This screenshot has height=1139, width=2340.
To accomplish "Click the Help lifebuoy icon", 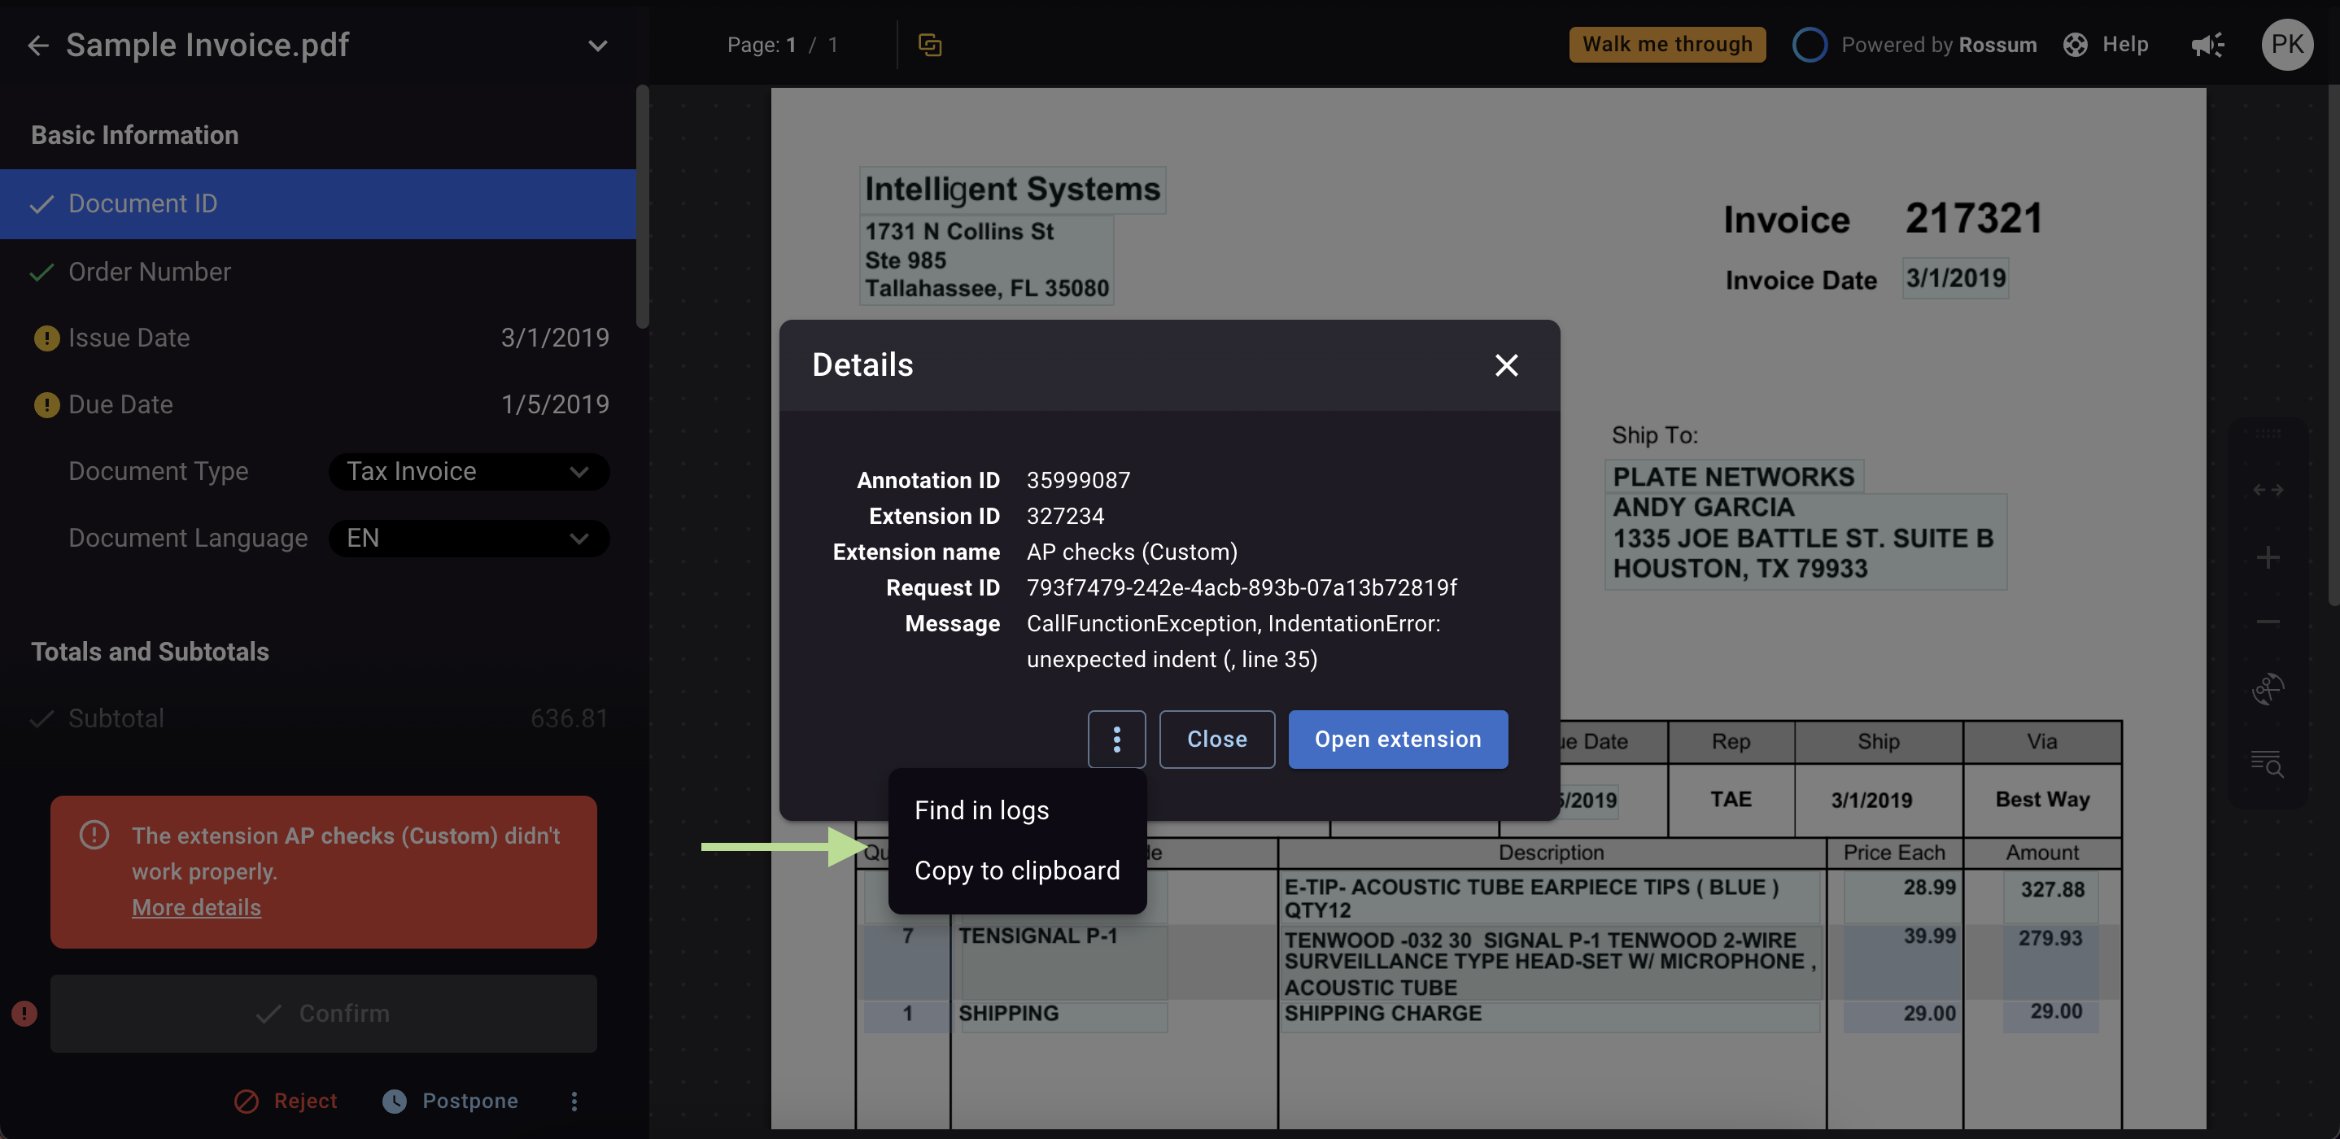I will (2075, 45).
